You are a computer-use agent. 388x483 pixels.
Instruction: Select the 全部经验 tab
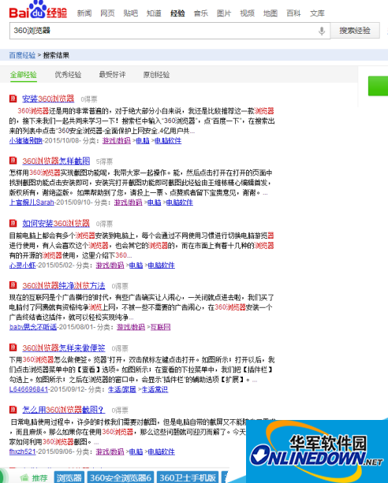pyautogui.click(x=24, y=75)
